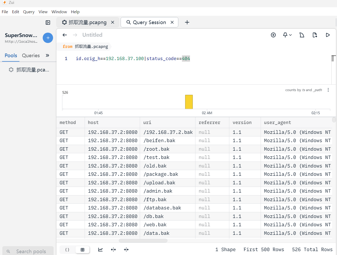The image size is (337, 255).
Task: Click the yellow histogram bar
Action: 189,102
